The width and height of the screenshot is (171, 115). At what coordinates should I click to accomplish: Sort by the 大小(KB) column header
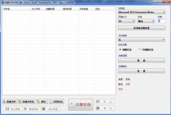[38, 9]
